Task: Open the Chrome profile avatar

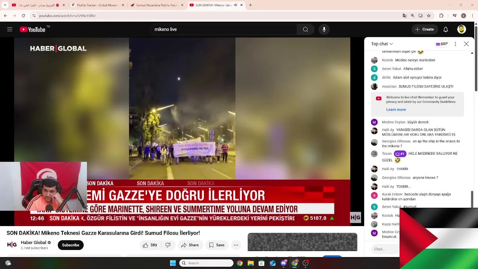Action: coord(463,16)
